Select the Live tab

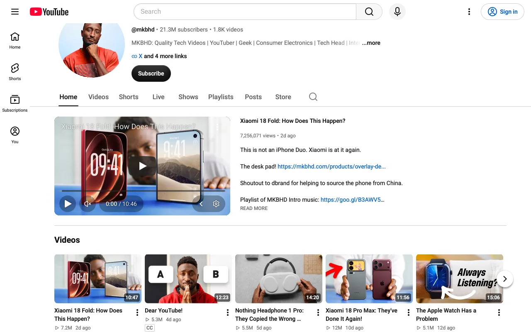click(x=158, y=97)
